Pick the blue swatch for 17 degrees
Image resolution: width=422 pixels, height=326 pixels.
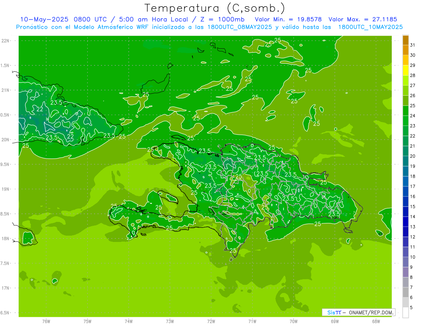click(x=405, y=182)
